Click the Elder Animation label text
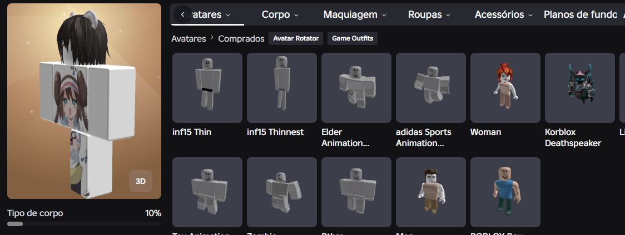Screen dimensions: 625x235 (x=345, y=138)
